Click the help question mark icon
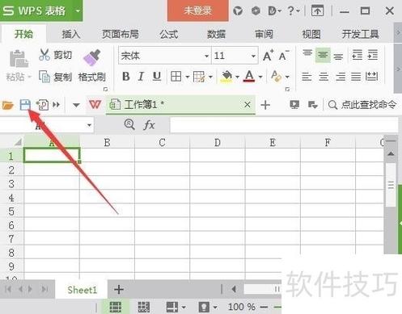 tap(290, 10)
